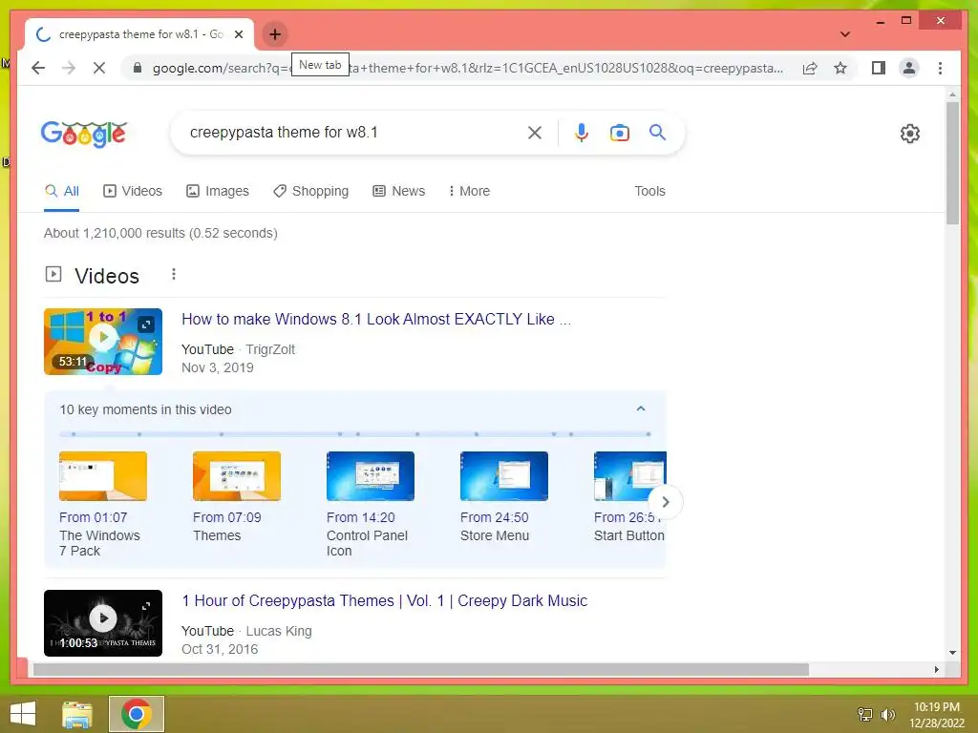Open key moment From 07:09 Themes thumbnail

[237, 476]
